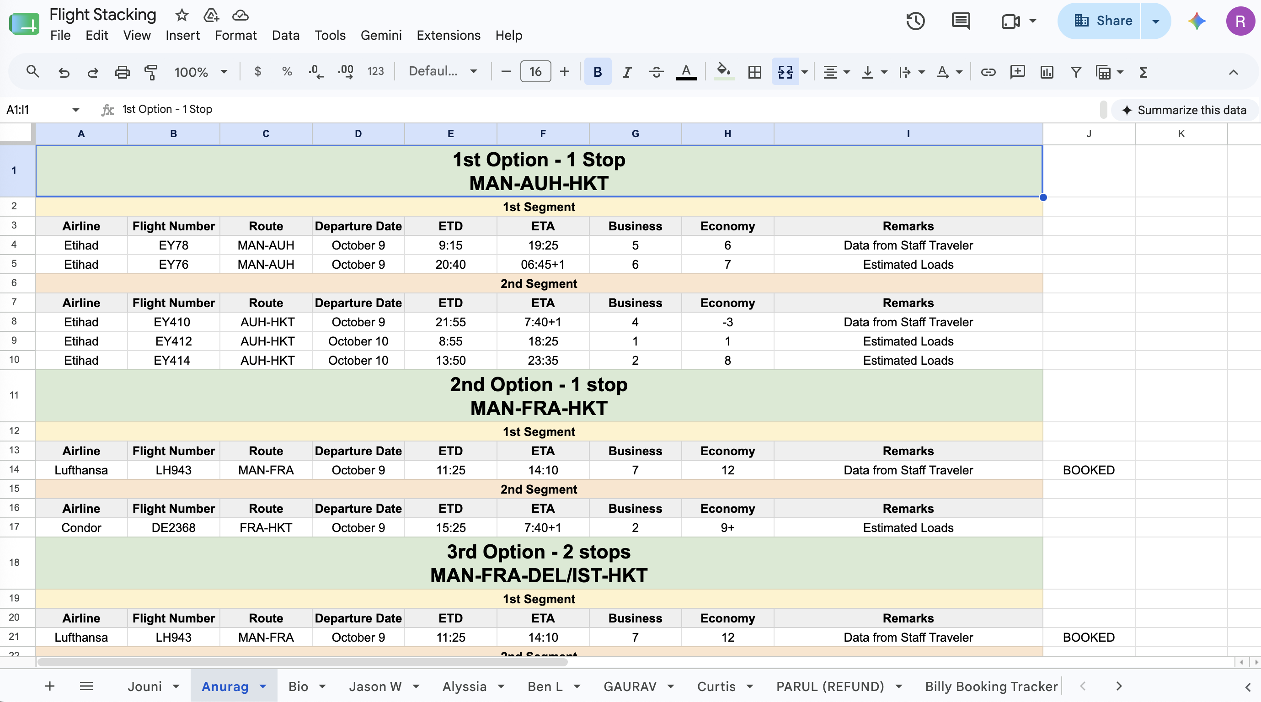Open version history clock icon
This screenshot has height=702, width=1261.
(915, 21)
